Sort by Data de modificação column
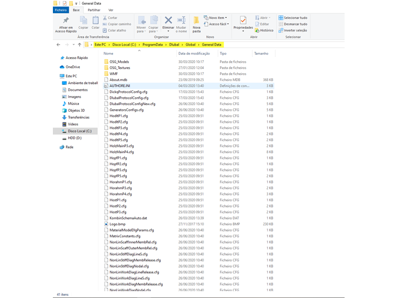This screenshot has width=398, height=298. coord(194,53)
